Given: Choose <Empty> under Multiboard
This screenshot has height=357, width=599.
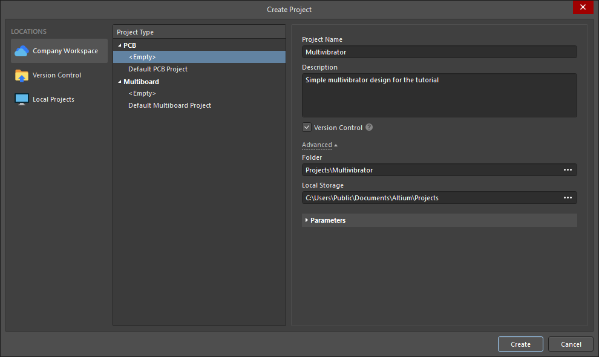Looking at the screenshot, I should [142, 93].
